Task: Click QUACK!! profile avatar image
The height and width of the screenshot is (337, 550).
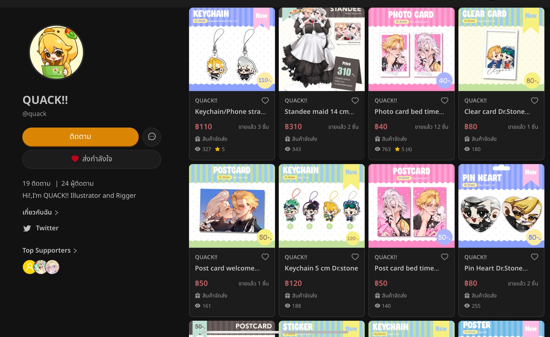Action: pyautogui.click(x=56, y=52)
